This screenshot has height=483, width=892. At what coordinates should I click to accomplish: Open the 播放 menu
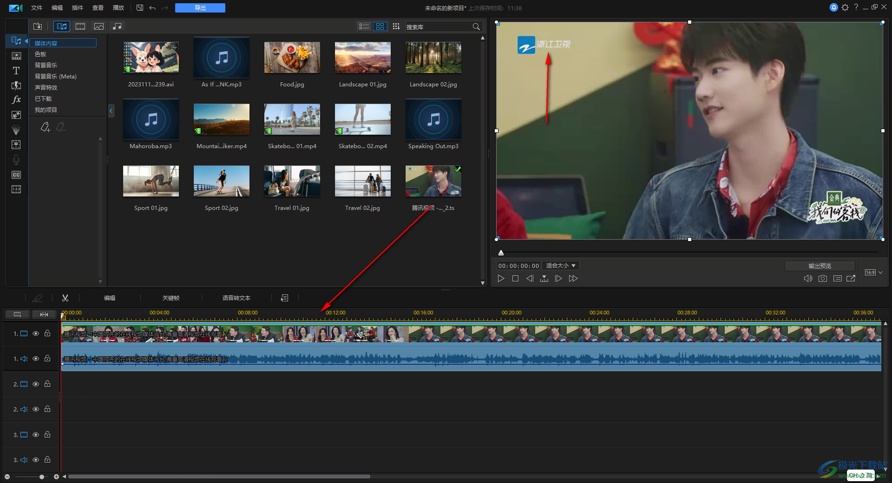click(118, 8)
